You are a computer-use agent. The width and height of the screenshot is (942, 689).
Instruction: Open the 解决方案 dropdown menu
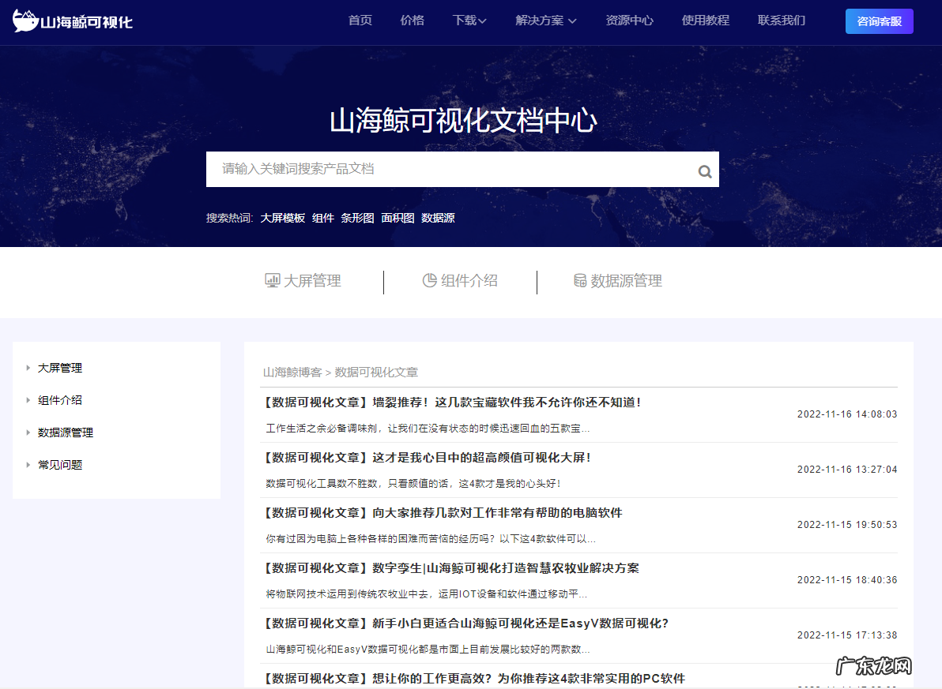click(x=545, y=21)
